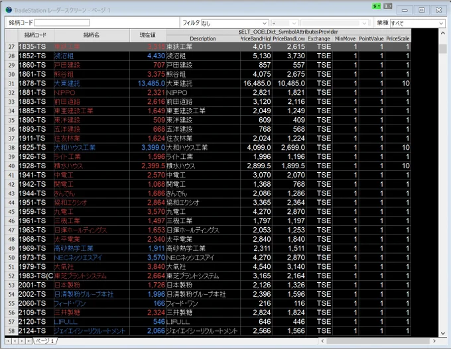Click the Exchange column header

(319, 38)
